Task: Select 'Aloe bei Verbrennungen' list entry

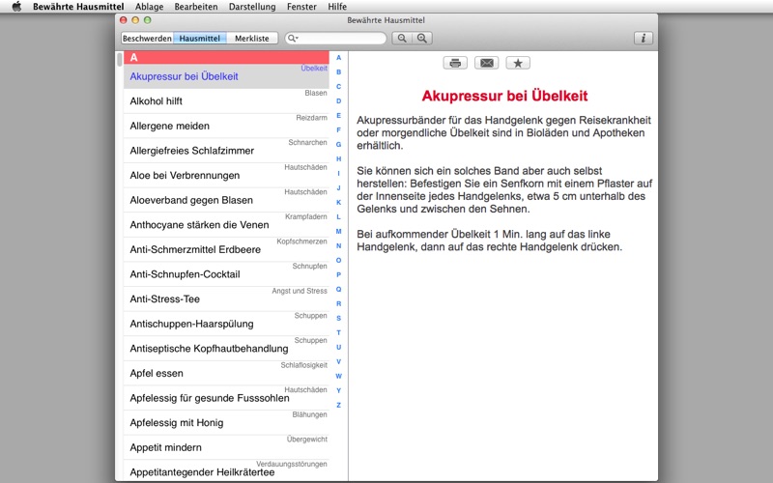Action: click(x=226, y=176)
